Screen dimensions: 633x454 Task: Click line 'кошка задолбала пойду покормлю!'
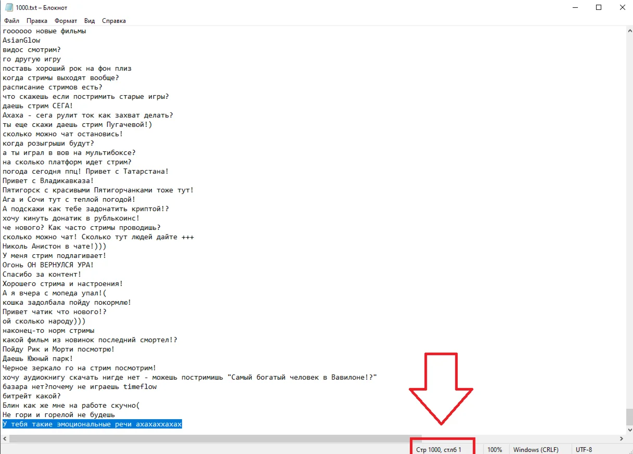coord(67,302)
